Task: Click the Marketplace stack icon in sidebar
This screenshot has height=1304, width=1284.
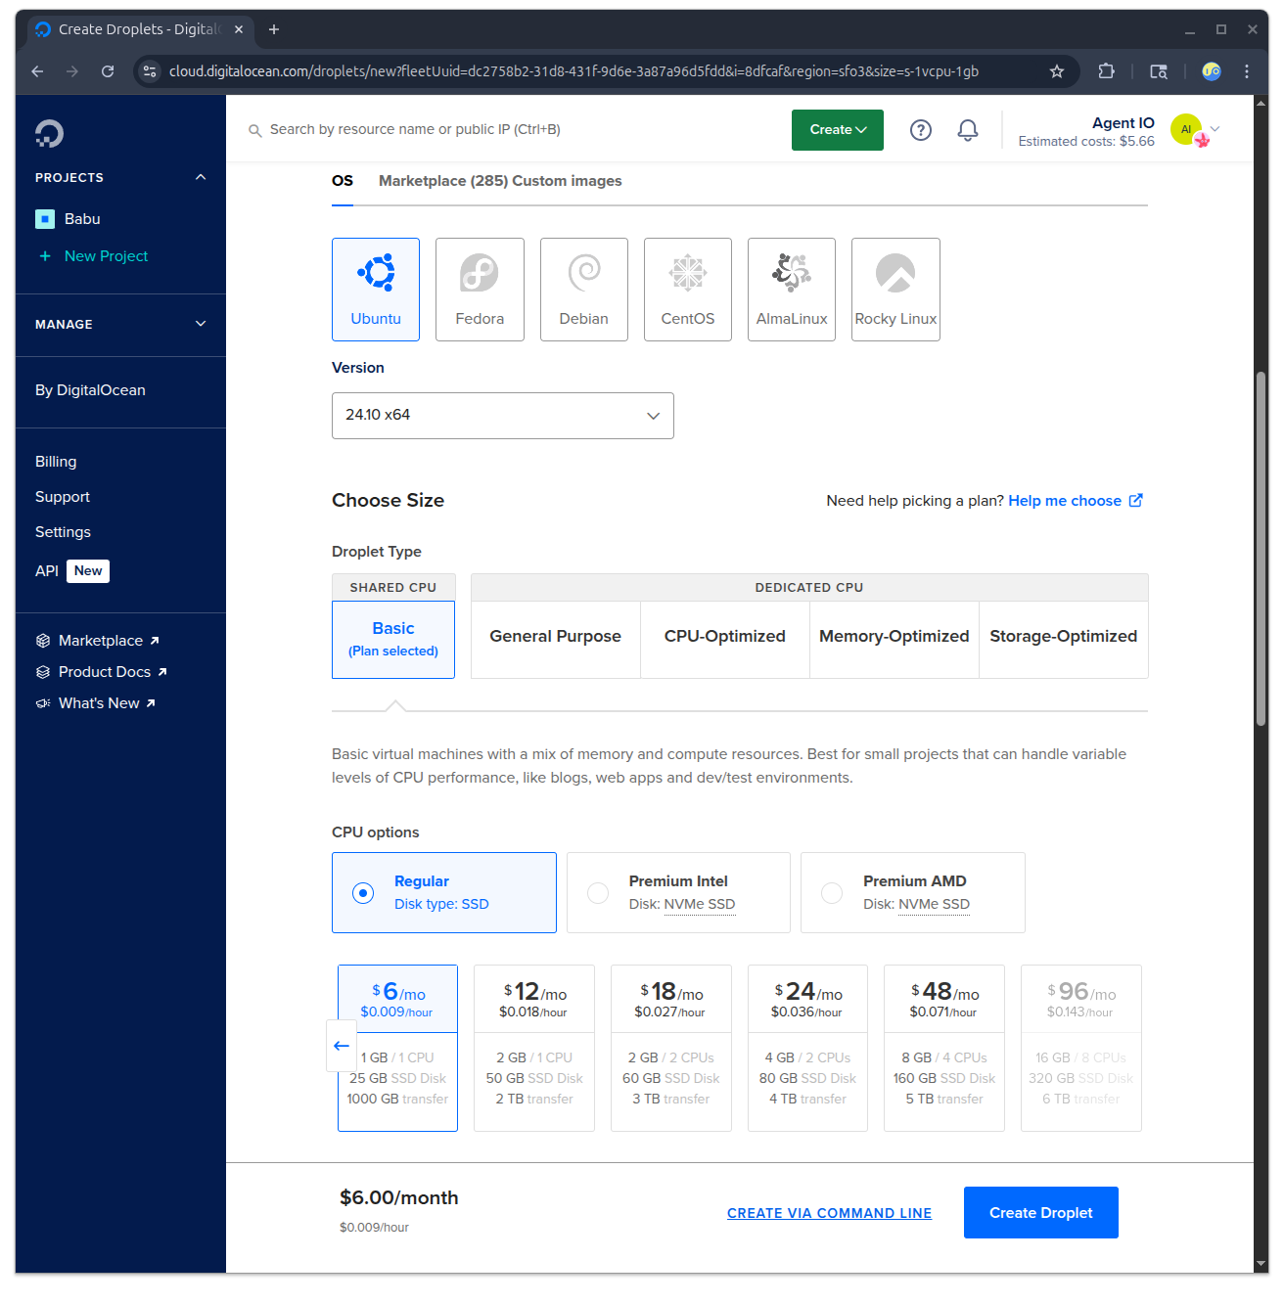Action: 43,641
